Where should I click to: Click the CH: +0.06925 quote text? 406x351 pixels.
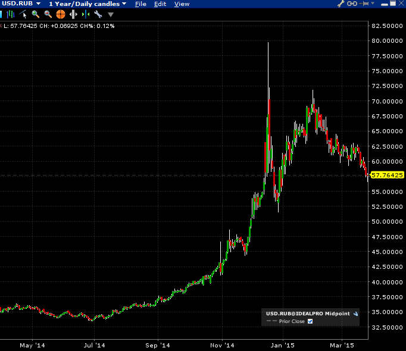[58, 26]
